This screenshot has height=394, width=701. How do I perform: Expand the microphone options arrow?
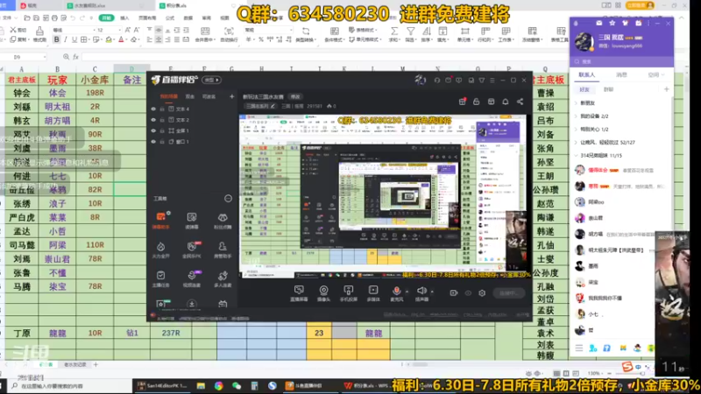tap(407, 292)
